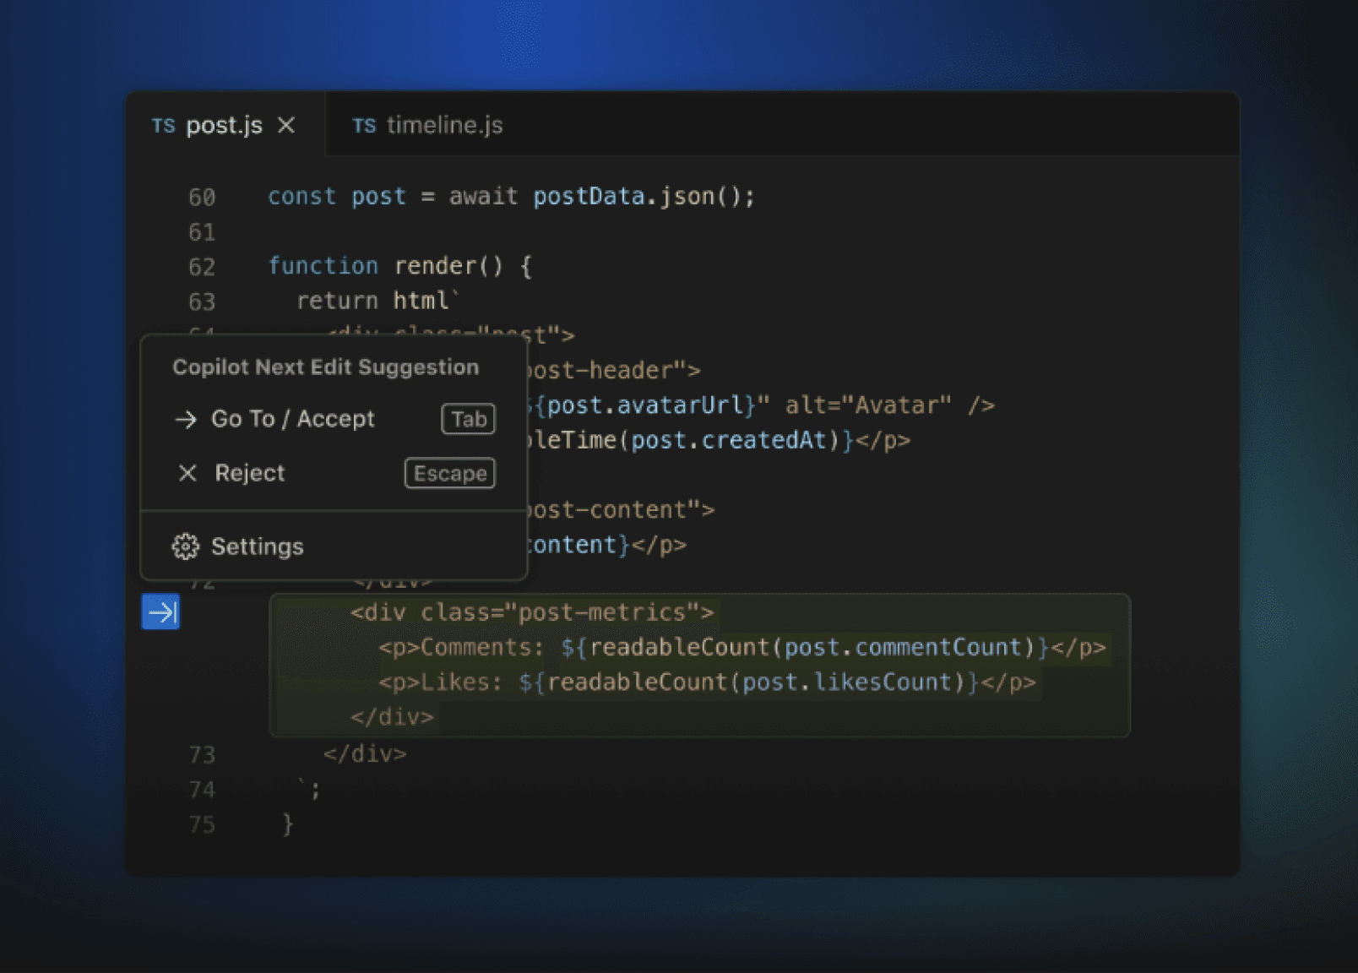Click the post-content"> code line

pyautogui.click(x=622, y=510)
